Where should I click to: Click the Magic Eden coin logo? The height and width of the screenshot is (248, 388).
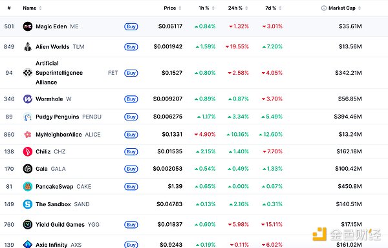coord(27,26)
